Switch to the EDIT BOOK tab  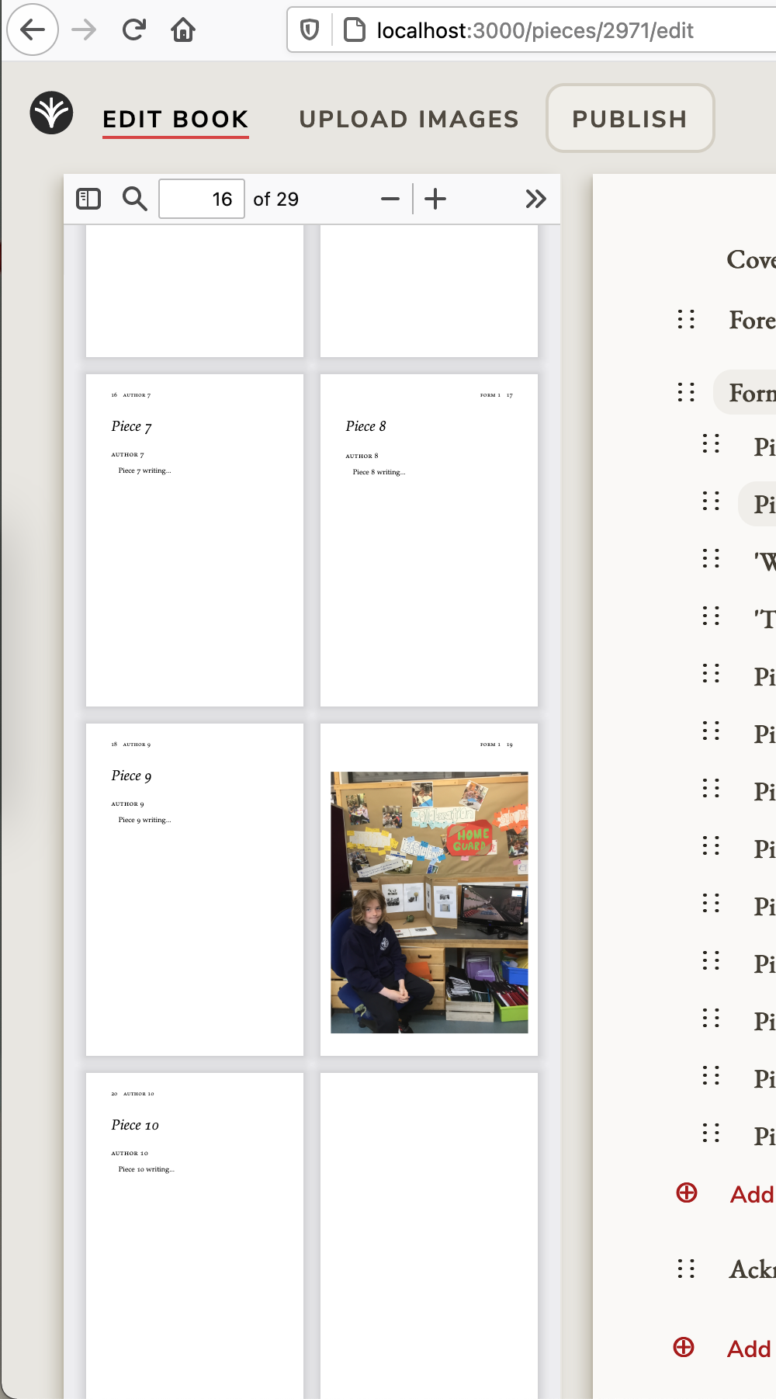(175, 120)
